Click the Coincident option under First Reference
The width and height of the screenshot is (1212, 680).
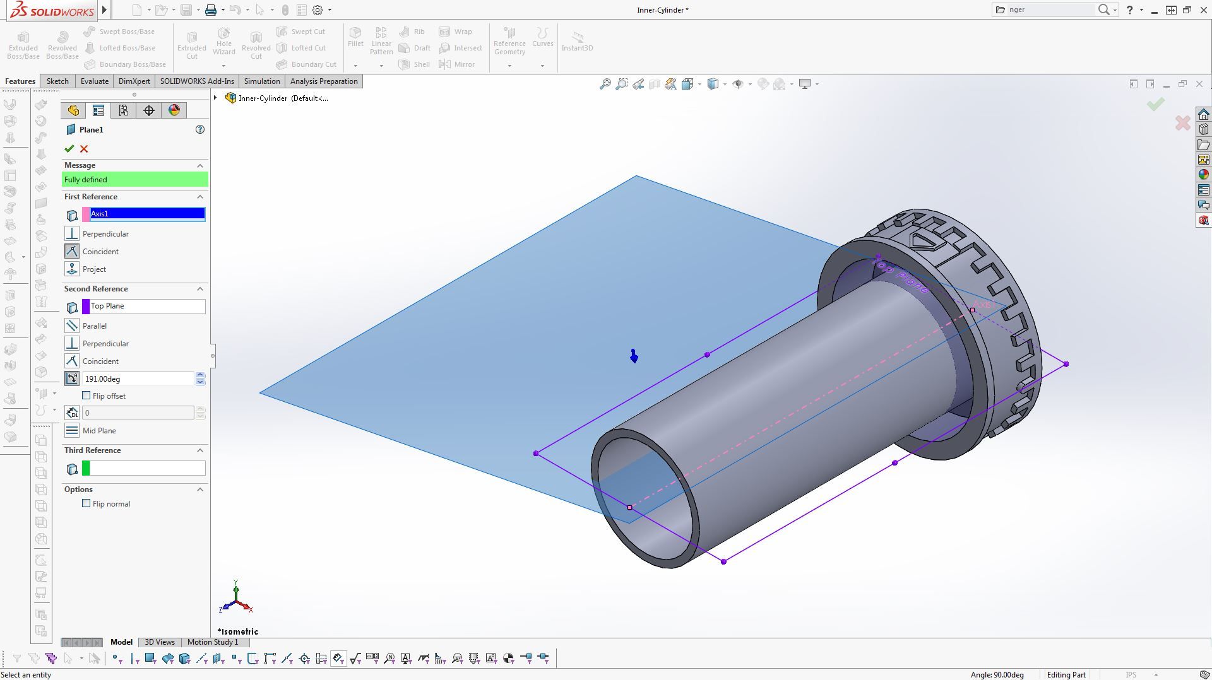100,252
